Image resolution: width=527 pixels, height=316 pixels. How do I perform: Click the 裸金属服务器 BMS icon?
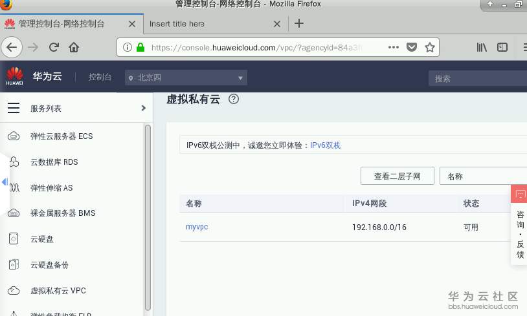14,213
